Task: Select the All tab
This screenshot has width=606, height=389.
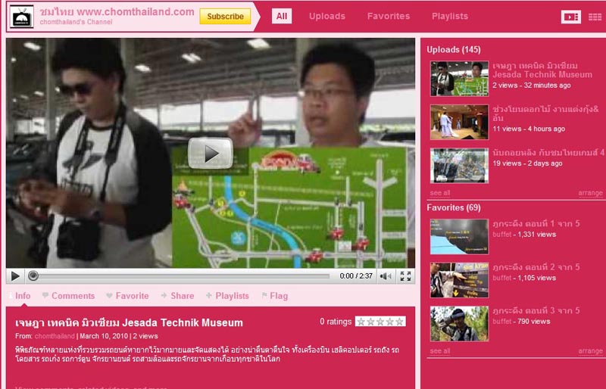Action: (x=282, y=16)
